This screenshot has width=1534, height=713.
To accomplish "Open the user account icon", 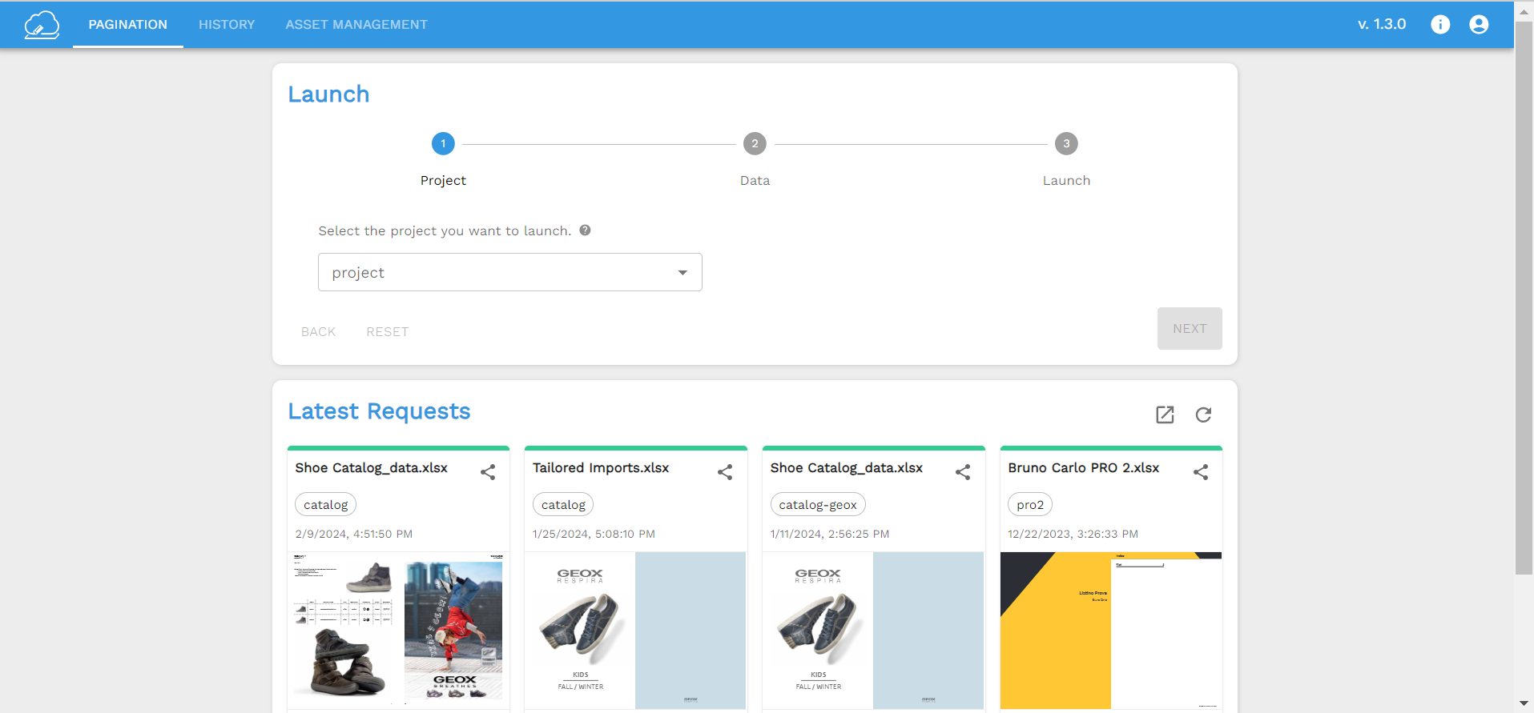I will point(1479,24).
